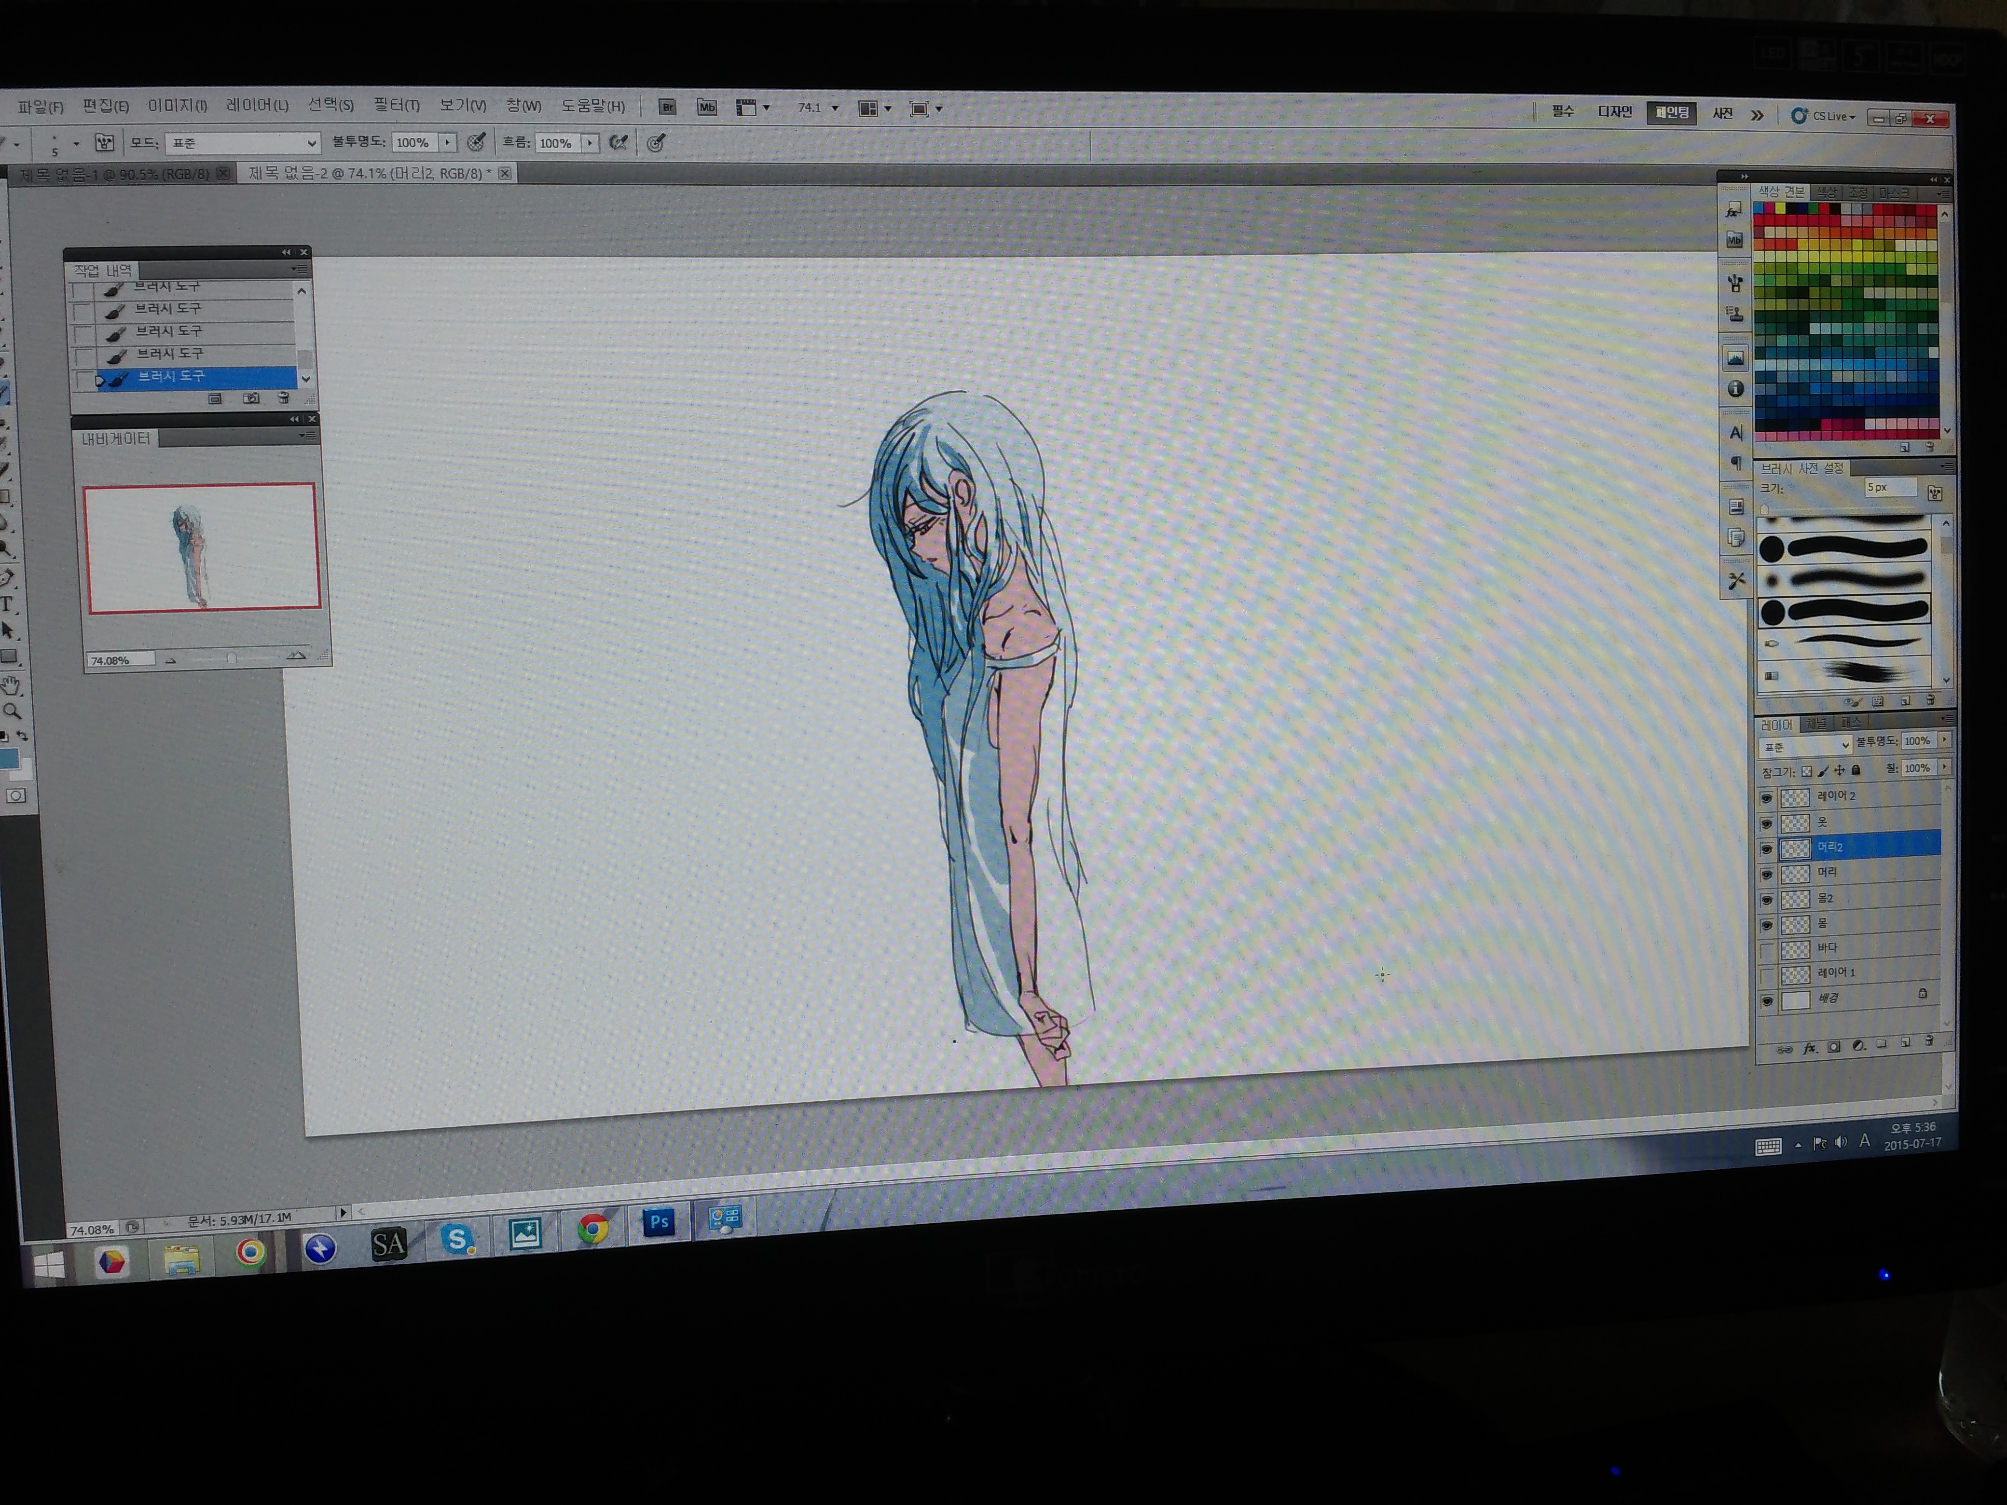The height and width of the screenshot is (1505, 2007).
Task: Select the Hand tool in the toolbox
Action: tap(11, 685)
